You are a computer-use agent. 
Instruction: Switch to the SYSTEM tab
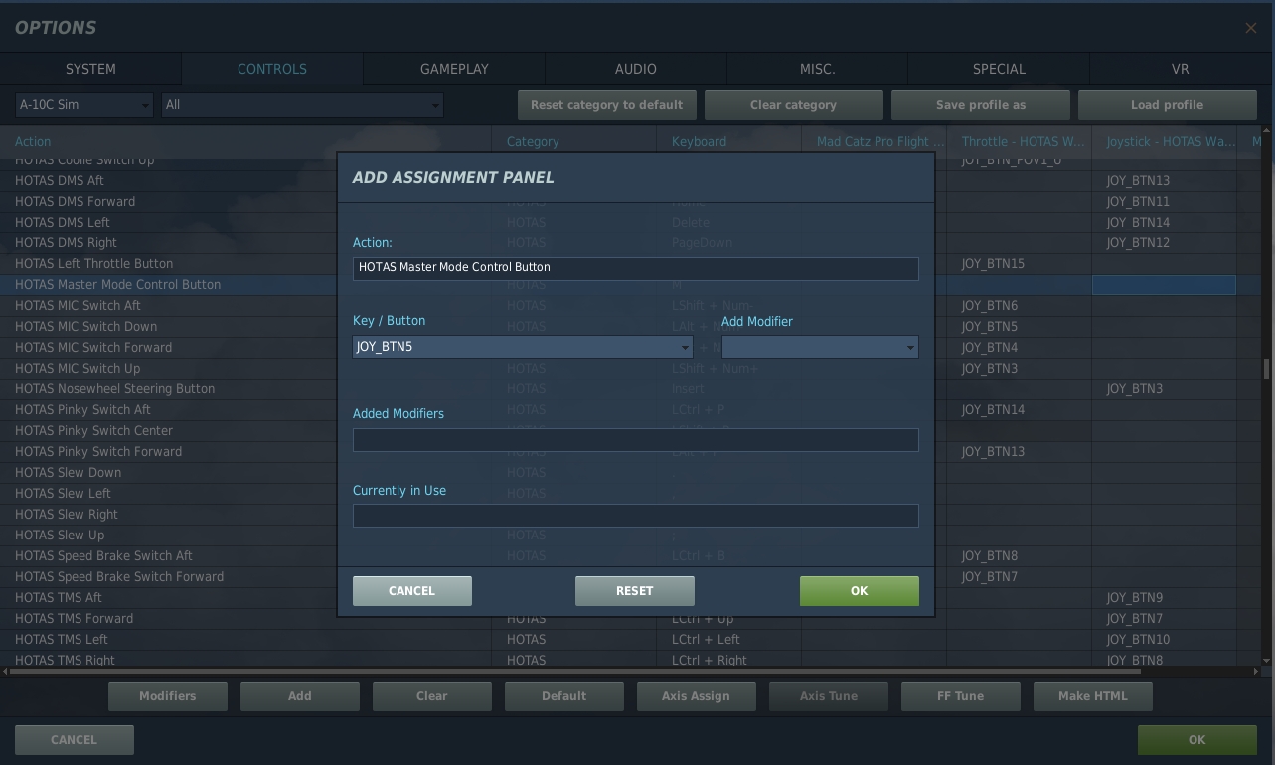point(90,69)
